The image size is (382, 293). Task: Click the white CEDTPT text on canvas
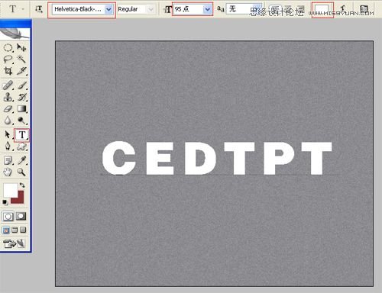click(x=217, y=158)
